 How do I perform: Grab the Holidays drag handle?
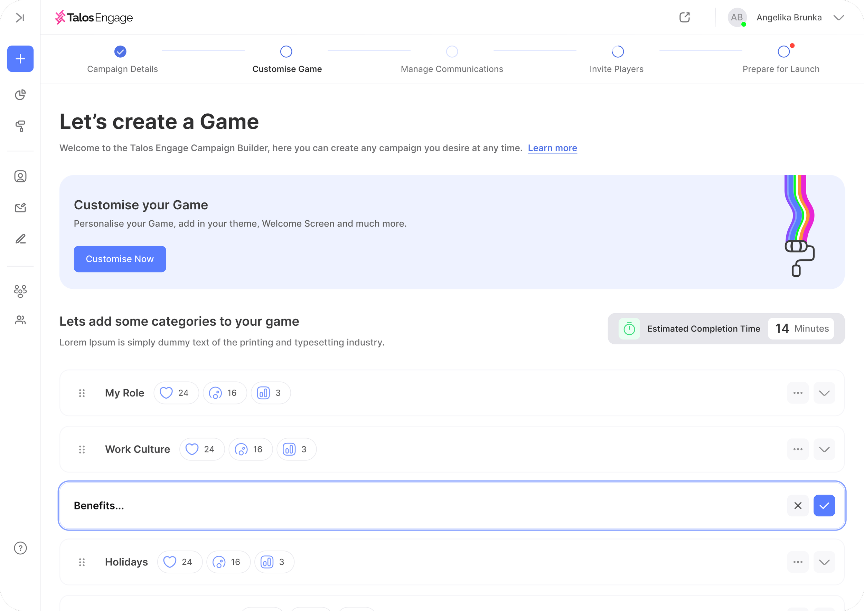pyautogui.click(x=82, y=562)
